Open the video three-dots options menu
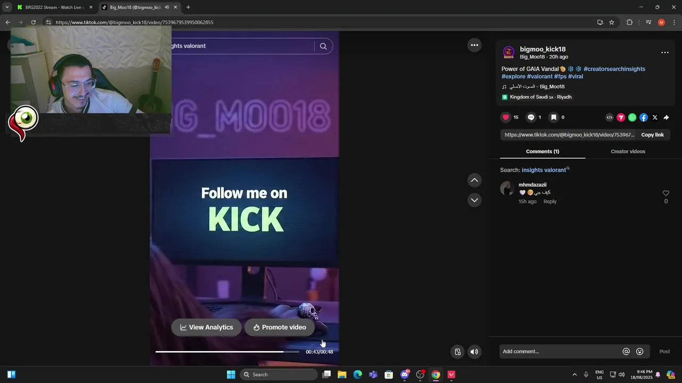Viewport: 682px width, 383px height. (x=474, y=45)
